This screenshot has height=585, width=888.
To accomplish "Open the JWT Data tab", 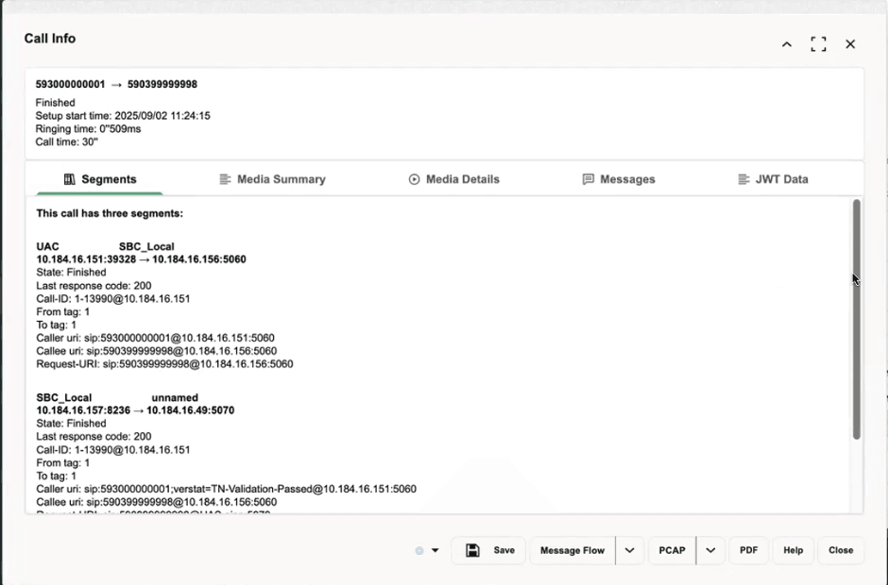I will (x=773, y=179).
